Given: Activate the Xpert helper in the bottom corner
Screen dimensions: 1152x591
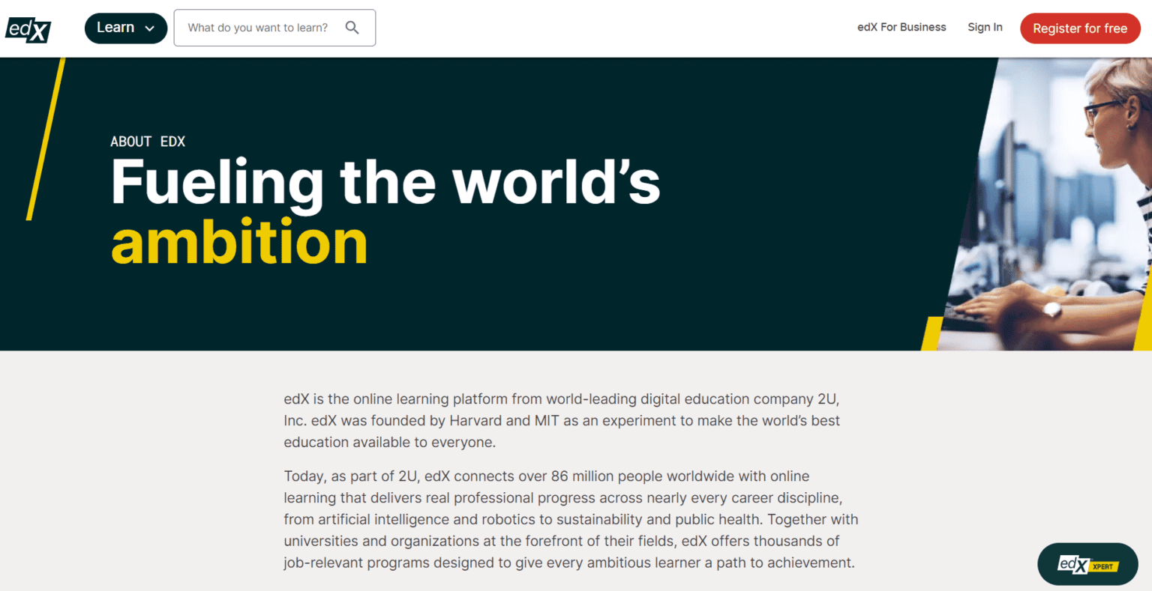Looking at the screenshot, I should pyautogui.click(x=1087, y=564).
